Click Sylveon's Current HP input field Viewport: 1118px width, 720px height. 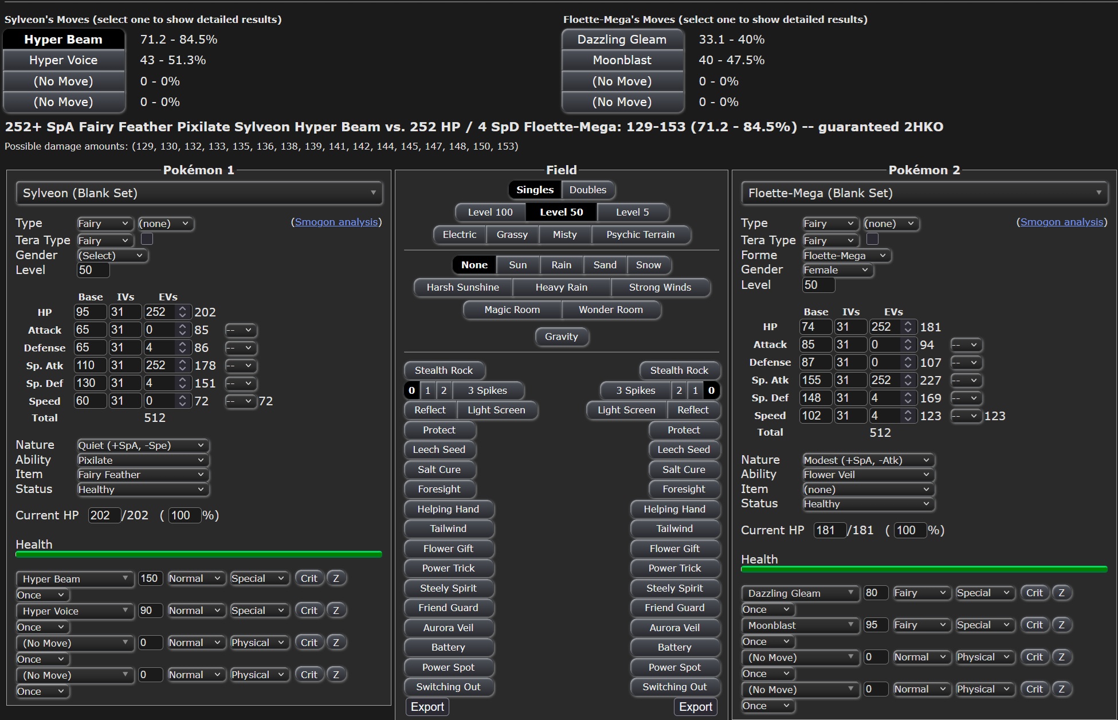104,515
